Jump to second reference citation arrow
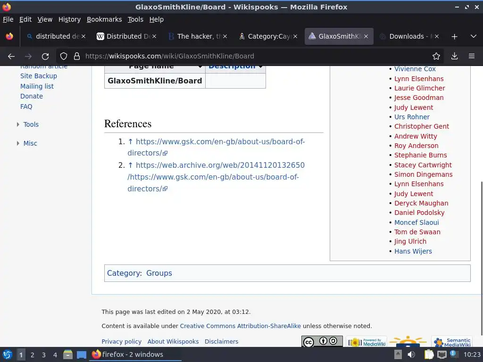Screen dimensions: 483x362 [130, 165]
